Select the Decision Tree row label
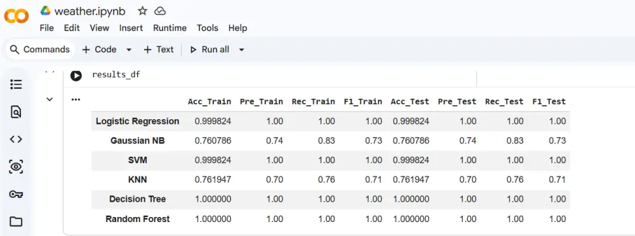 click(137, 199)
